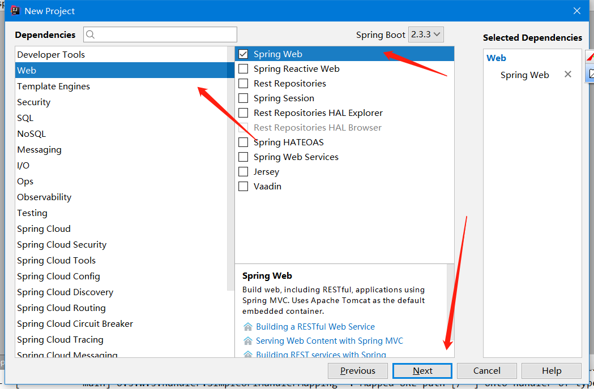Open Template Engines category
This screenshot has height=389, width=594.
121,87
